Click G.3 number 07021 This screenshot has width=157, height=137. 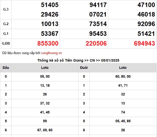pos(98,14)
